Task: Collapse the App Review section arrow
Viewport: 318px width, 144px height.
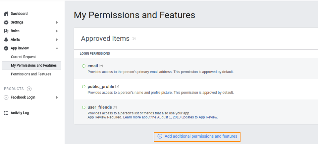Action: [x=57, y=48]
